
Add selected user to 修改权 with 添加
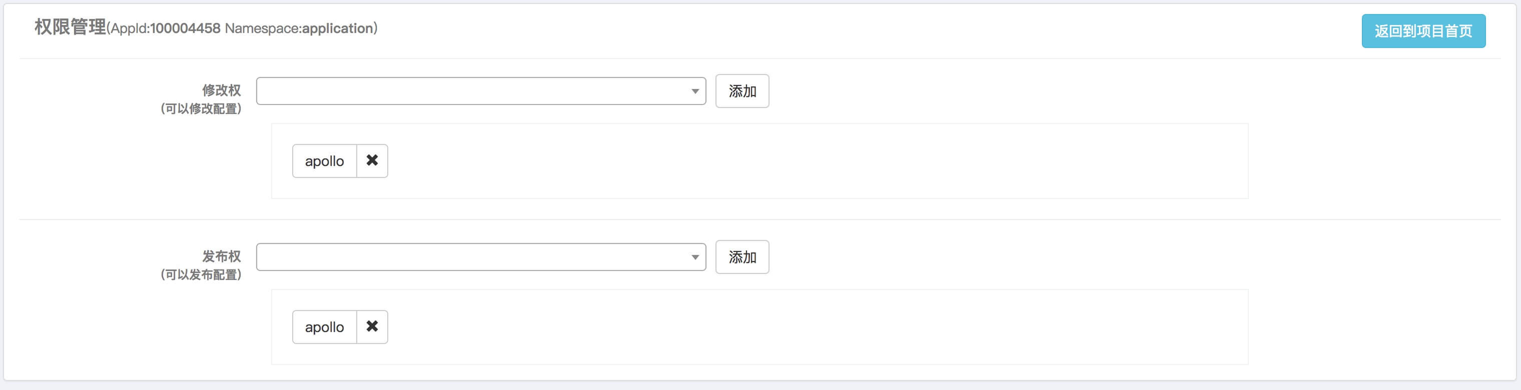(x=742, y=91)
